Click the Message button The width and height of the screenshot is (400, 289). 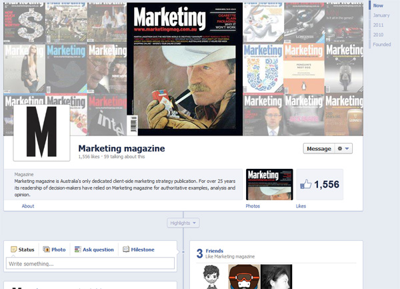(319, 149)
